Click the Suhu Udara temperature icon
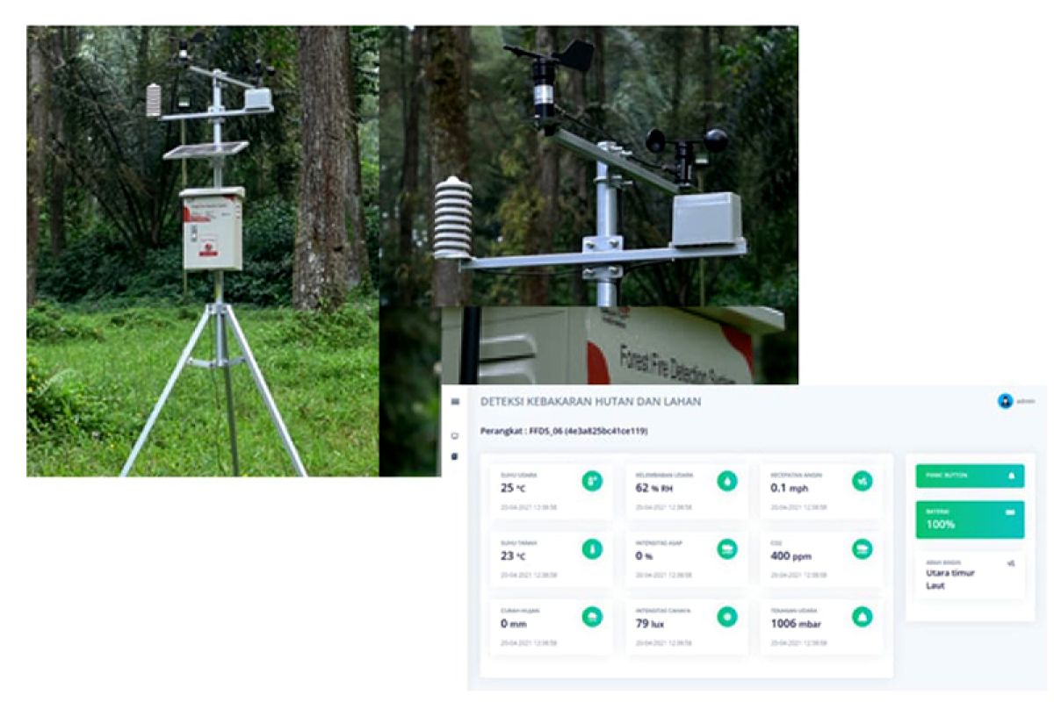The width and height of the screenshot is (1054, 702). pos(593,481)
